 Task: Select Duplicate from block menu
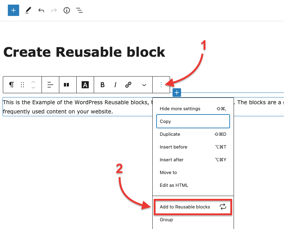(193, 134)
